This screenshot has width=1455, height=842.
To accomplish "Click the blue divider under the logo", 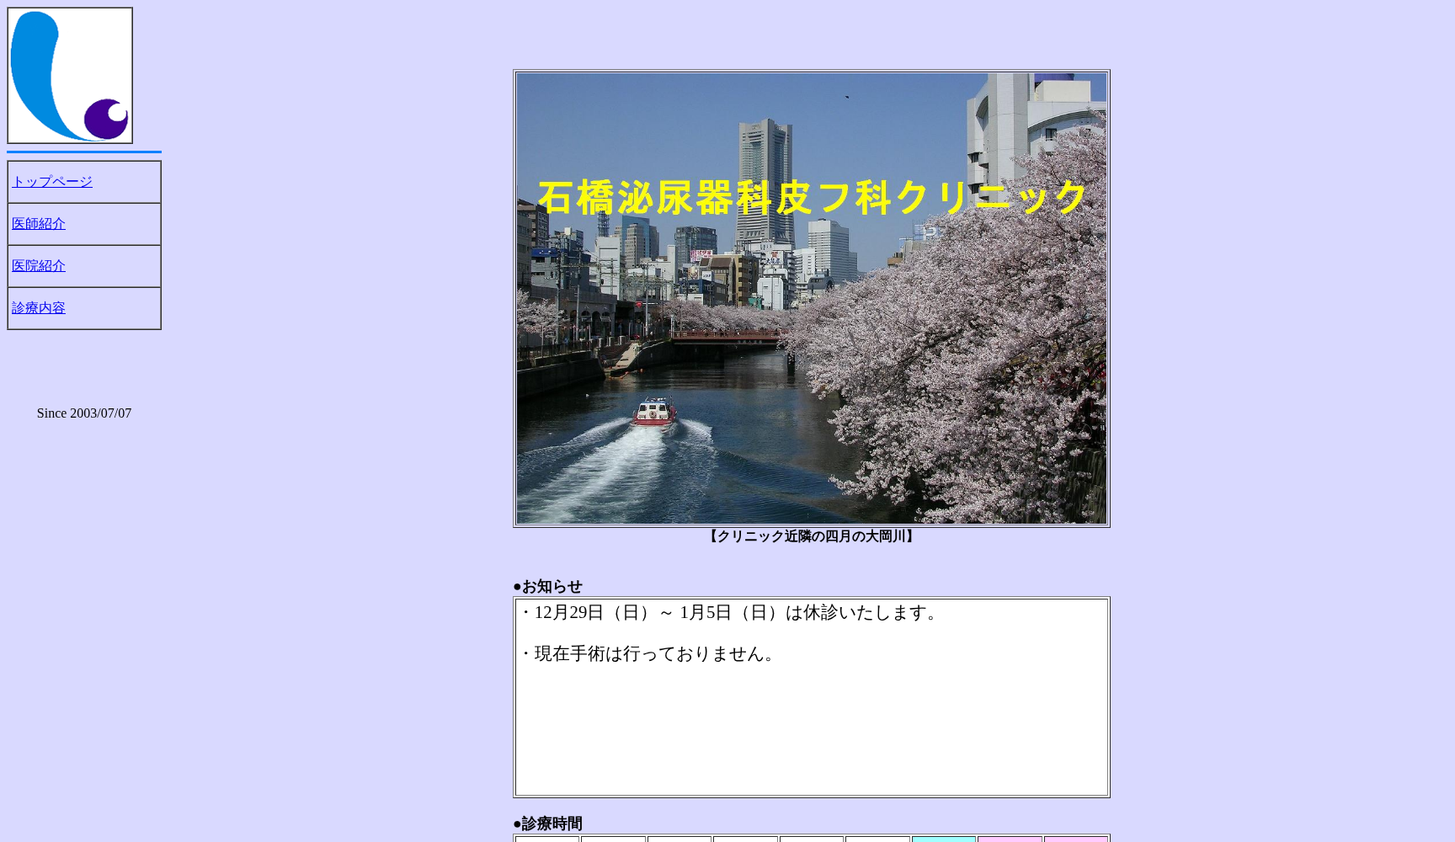I will 84,151.
